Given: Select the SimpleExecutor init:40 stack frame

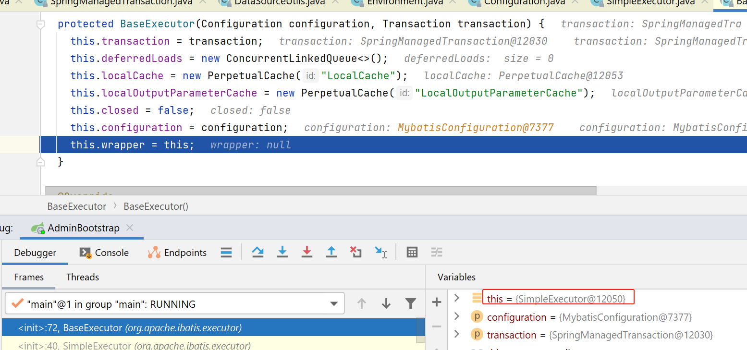Looking at the screenshot, I should coord(135,345).
